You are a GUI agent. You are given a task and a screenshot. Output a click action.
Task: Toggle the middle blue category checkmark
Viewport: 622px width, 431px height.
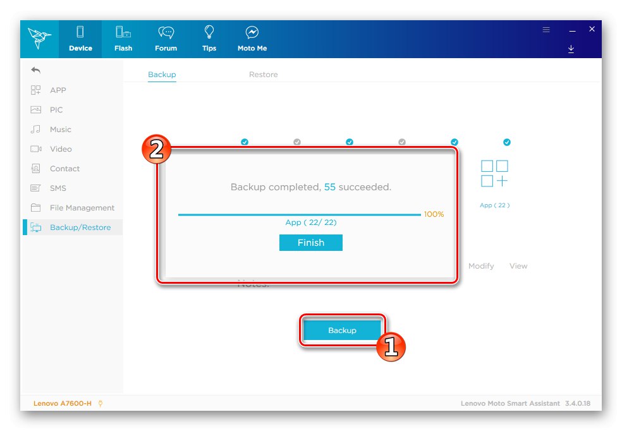pos(350,142)
